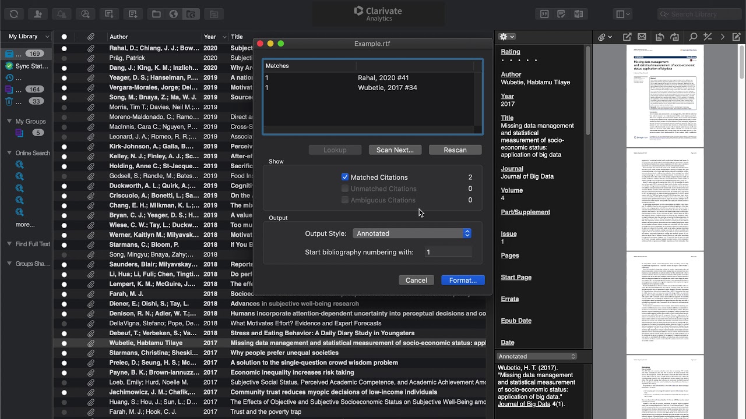Switch to Online Search mode globe icon

[173, 14]
